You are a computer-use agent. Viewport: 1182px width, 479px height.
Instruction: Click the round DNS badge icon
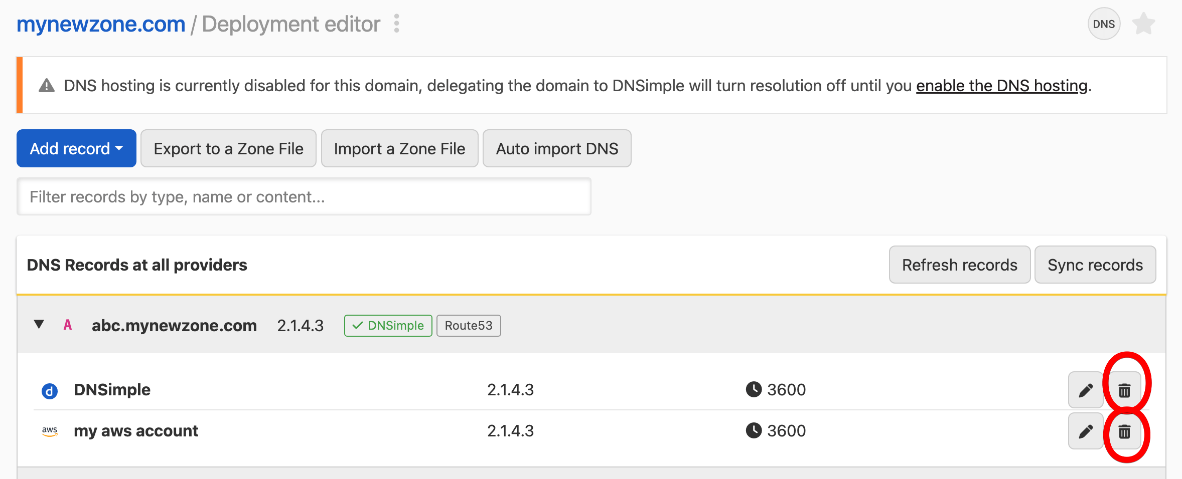(1103, 24)
